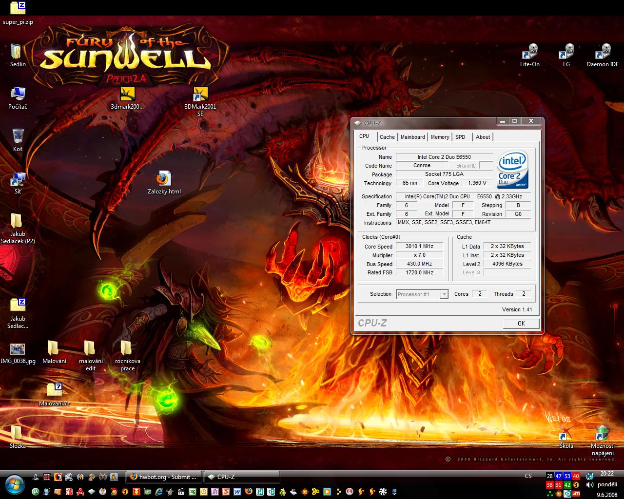Select the Intel Core 2 Duo logo
This screenshot has width=624, height=499.
point(512,170)
